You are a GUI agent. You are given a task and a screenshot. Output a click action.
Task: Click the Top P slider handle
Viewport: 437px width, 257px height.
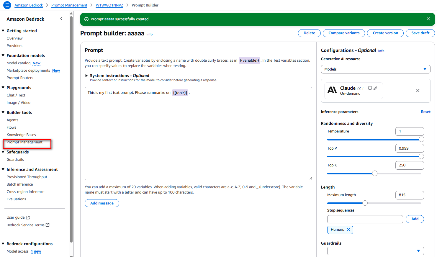click(x=421, y=156)
